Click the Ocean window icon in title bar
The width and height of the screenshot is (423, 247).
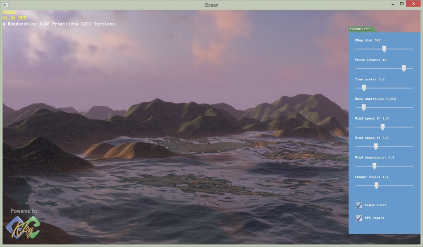(5, 5)
